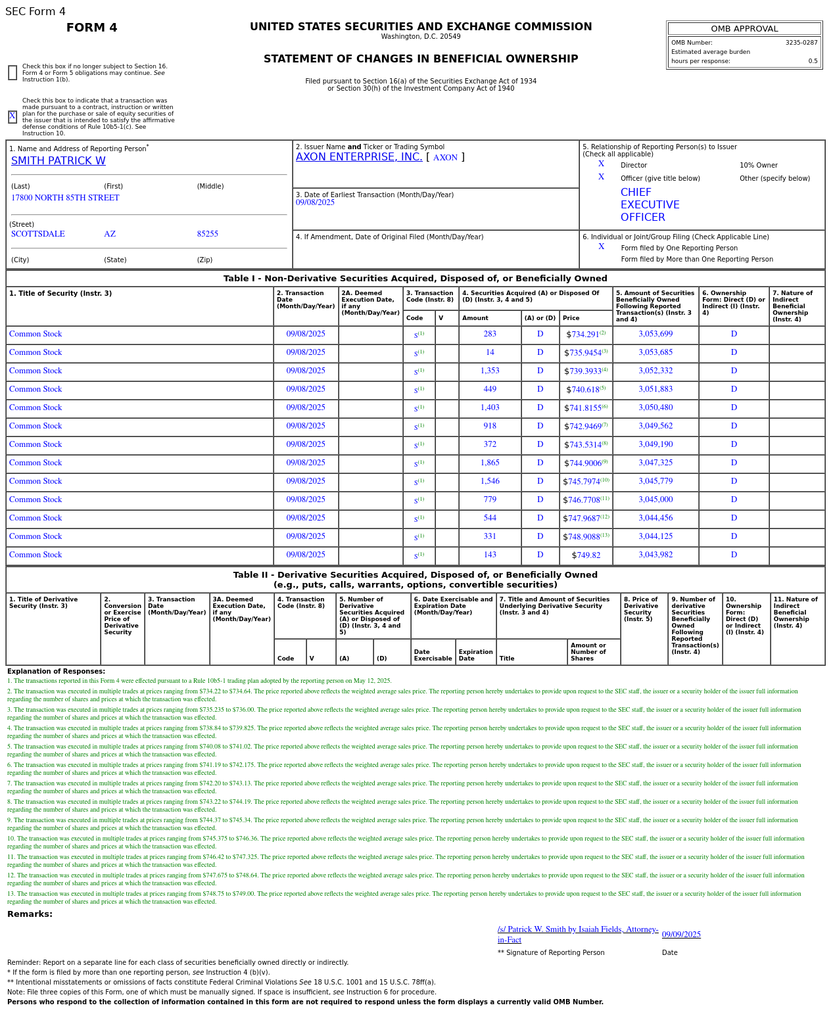
Task: Click footnote (9) next to price $744.9006
Action: click(x=605, y=461)
